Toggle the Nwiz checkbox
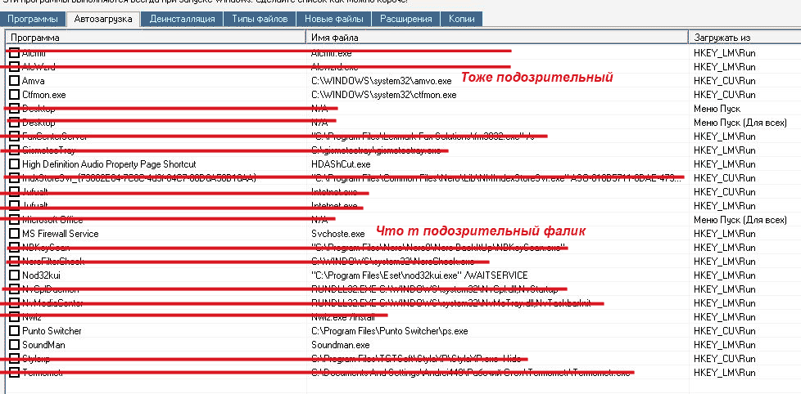Screen dimensions: 801x394 pos(14,317)
